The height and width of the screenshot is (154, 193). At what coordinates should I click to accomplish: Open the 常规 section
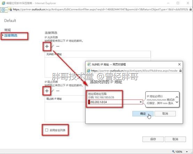coord(8,30)
